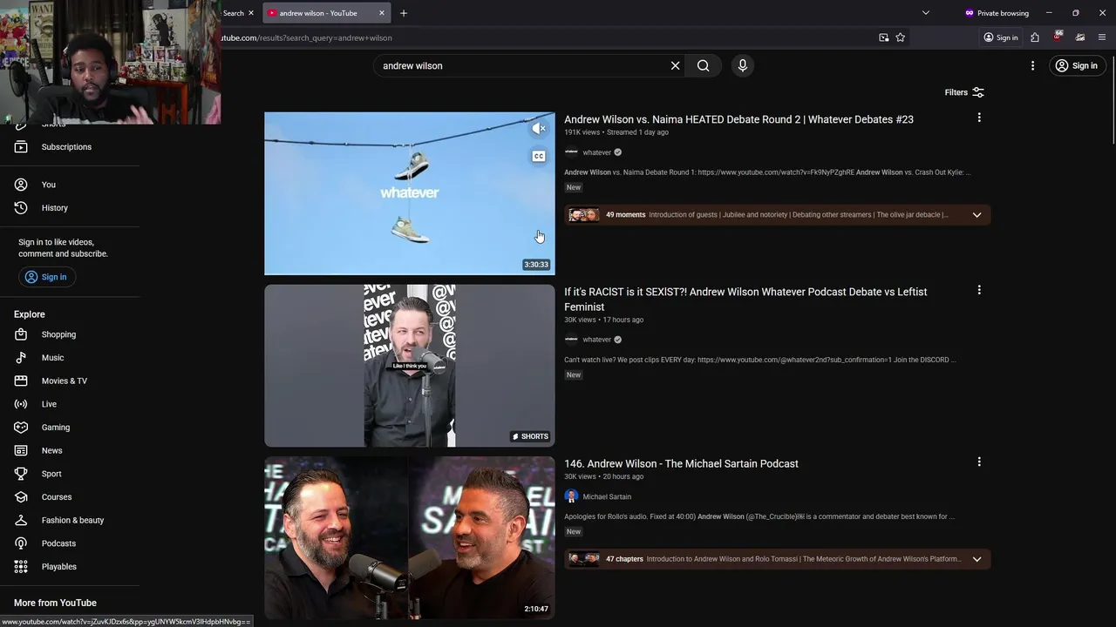Open picture-in-picture icon in address bar
This screenshot has width=1116, height=627.
[x=884, y=37]
